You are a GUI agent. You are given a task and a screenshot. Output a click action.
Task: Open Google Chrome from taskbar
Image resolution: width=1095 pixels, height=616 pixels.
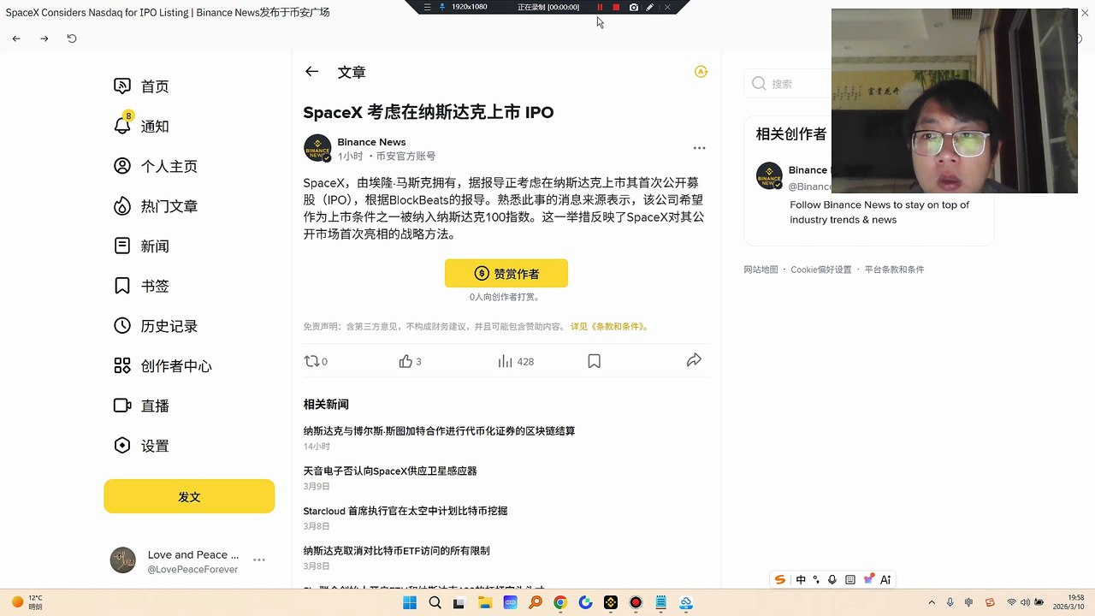tap(560, 602)
